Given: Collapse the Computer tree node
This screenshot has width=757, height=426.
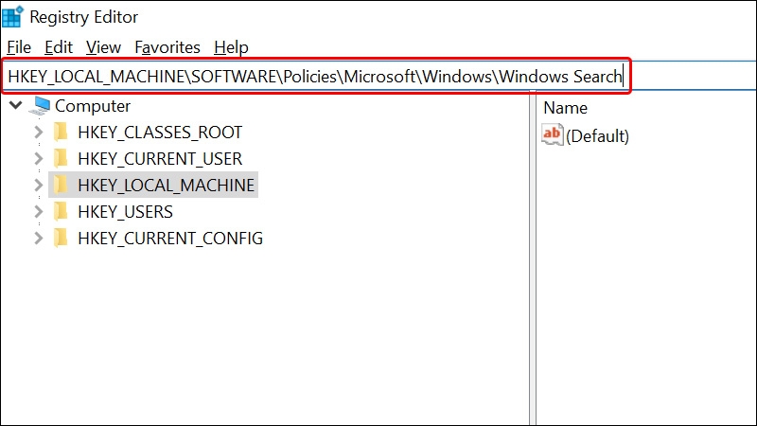Looking at the screenshot, I should coord(16,105).
